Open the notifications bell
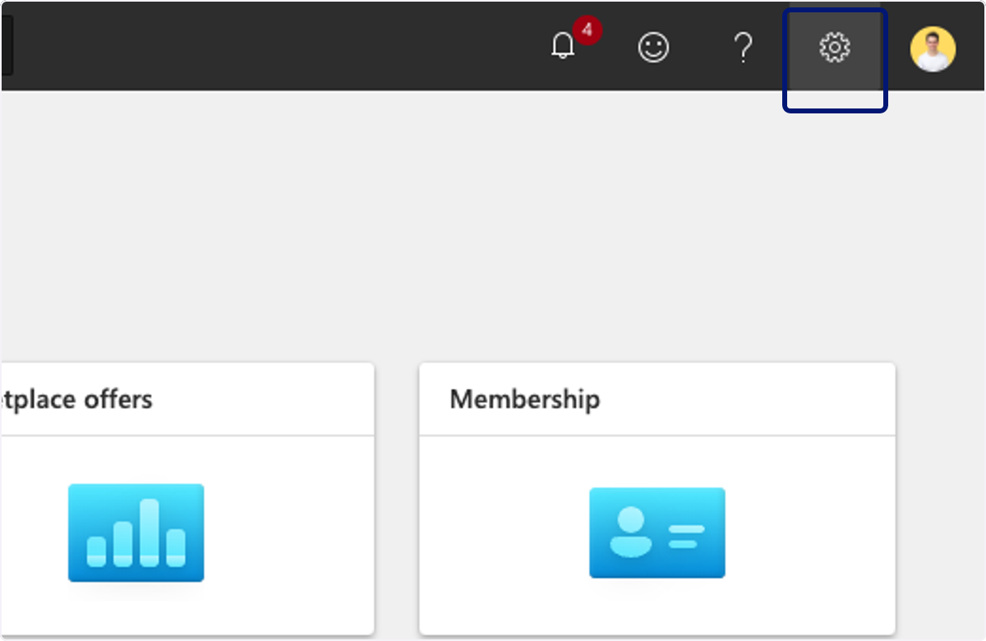The image size is (986, 641). [563, 47]
